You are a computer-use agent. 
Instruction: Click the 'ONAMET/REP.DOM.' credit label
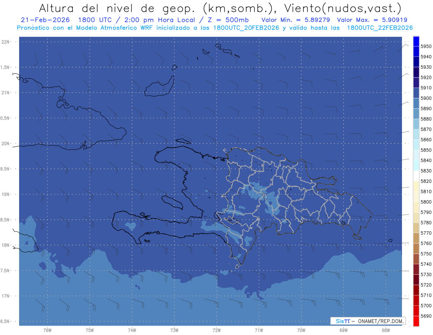tap(380, 321)
